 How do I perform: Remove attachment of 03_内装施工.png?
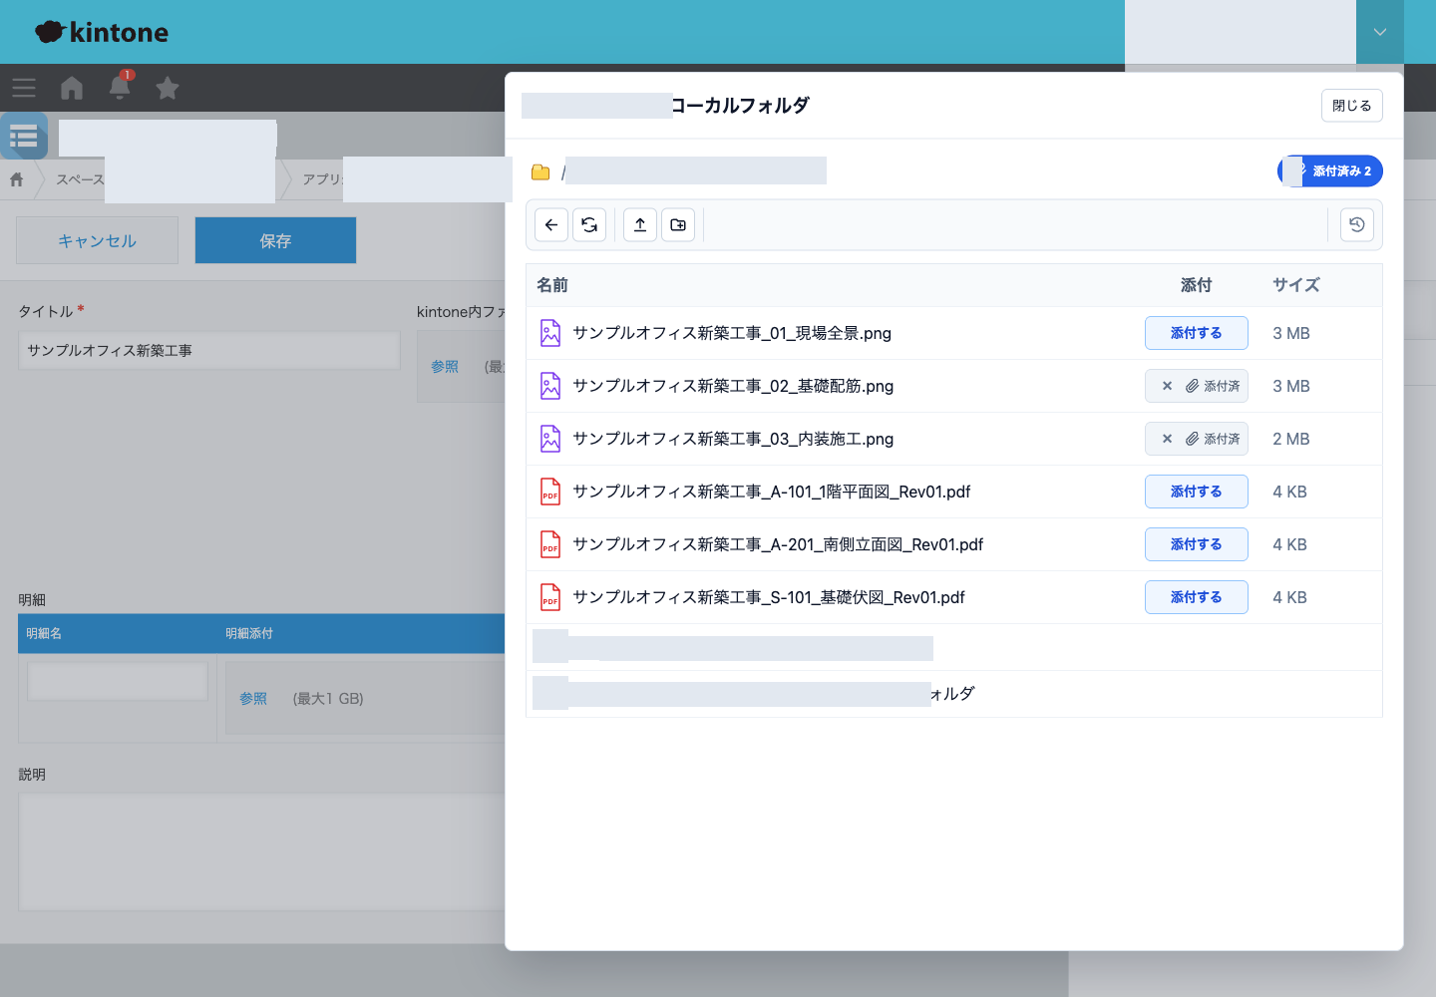pyautogui.click(x=1167, y=439)
